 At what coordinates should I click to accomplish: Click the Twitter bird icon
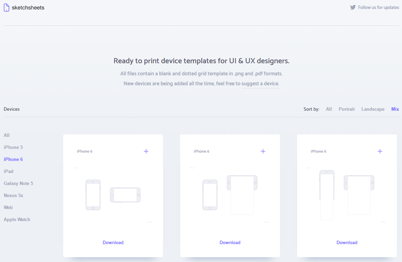pos(353,8)
